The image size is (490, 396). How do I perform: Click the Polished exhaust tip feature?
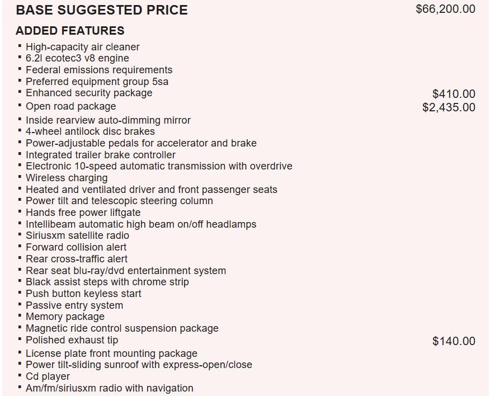(72, 340)
